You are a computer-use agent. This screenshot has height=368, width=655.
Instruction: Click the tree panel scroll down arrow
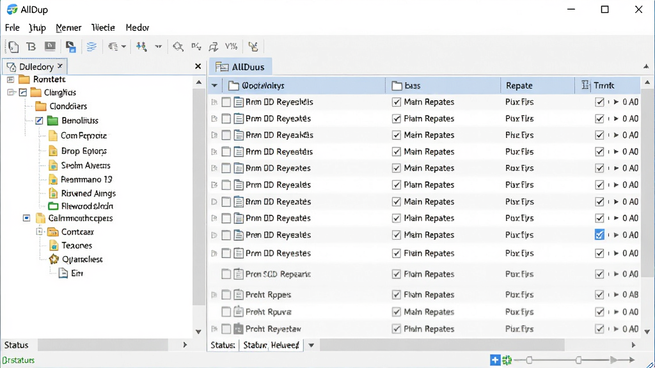point(198,332)
